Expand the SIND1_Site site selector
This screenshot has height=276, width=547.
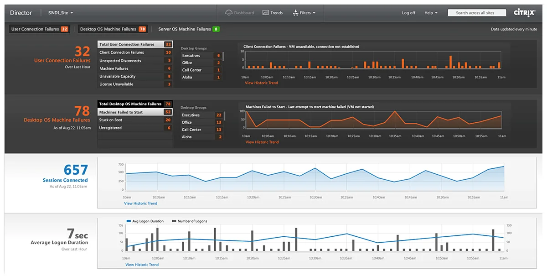[x=61, y=13]
